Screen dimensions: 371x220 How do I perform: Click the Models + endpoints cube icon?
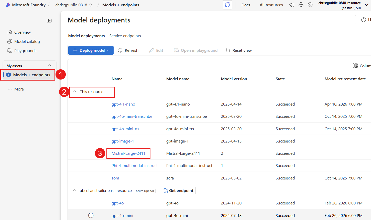(x=8, y=75)
